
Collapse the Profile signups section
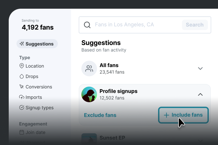coord(200,95)
